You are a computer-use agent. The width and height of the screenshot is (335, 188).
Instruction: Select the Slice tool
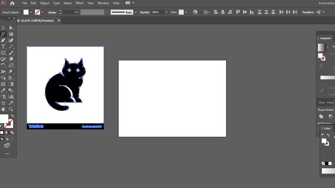pyautogui.click(x=11, y=103)
